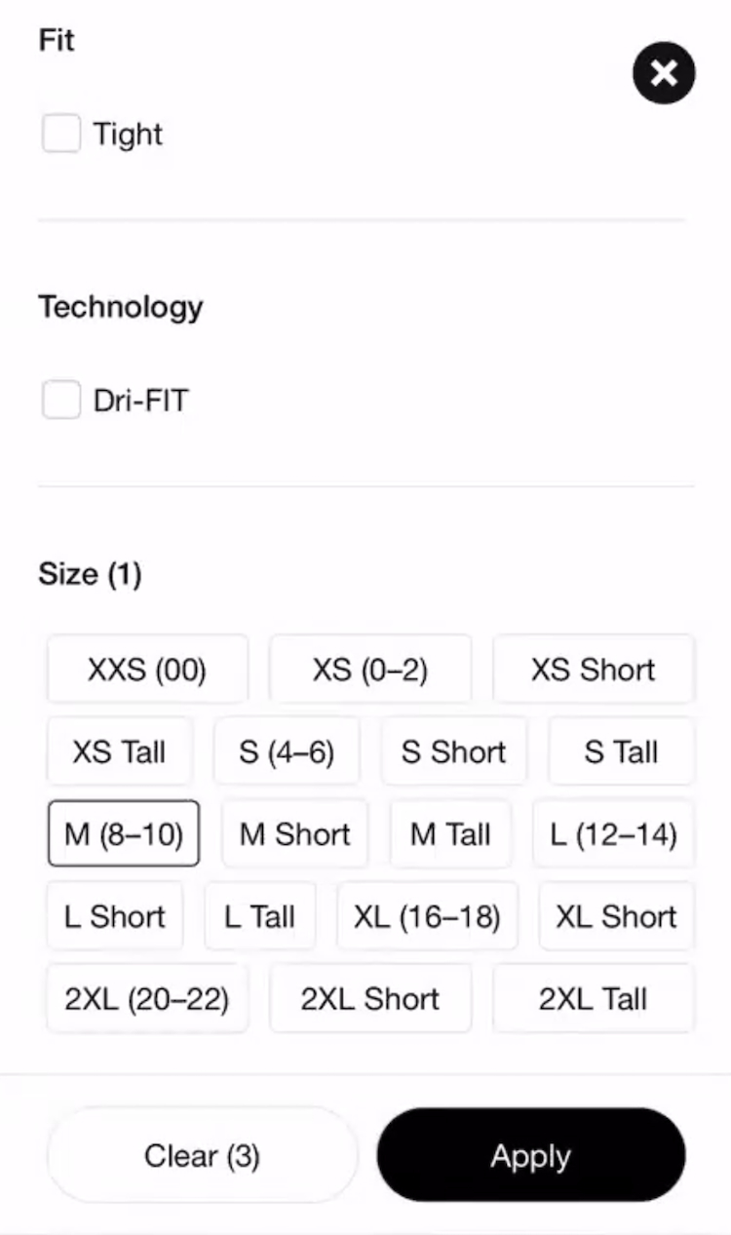Choose the XS (0–2) size option

pos(370,670)
